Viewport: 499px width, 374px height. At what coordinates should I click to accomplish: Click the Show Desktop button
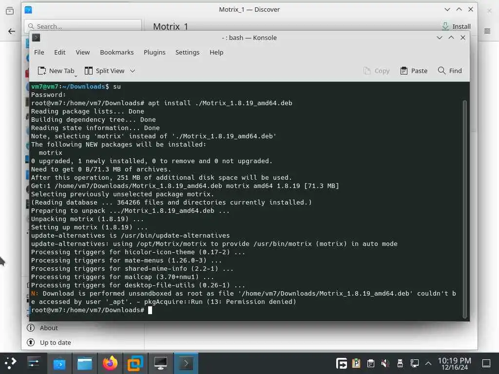[x=486, y=363]
